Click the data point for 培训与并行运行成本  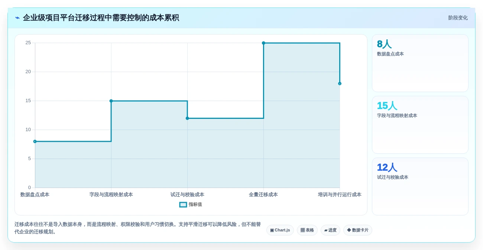click(x=340, y=84)
